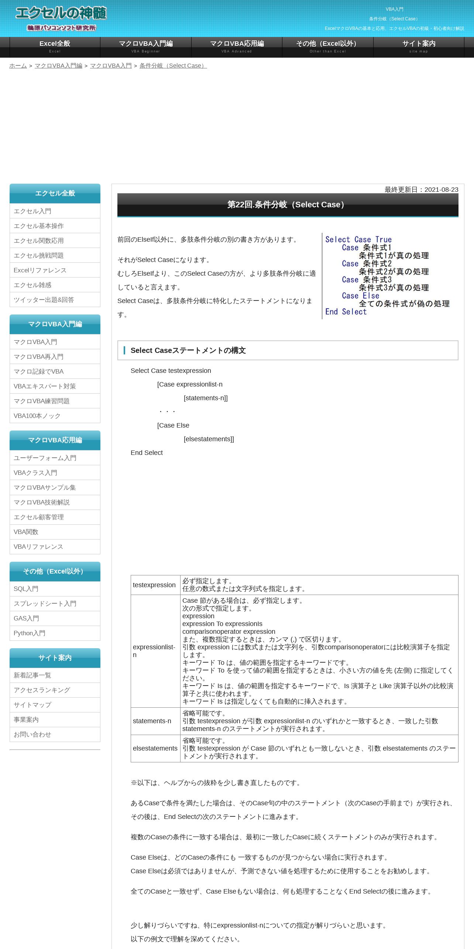Viewport: 474px width, 949px height.
Task: Go to SQL入門 in the sidebar
Action: point(55,589)
